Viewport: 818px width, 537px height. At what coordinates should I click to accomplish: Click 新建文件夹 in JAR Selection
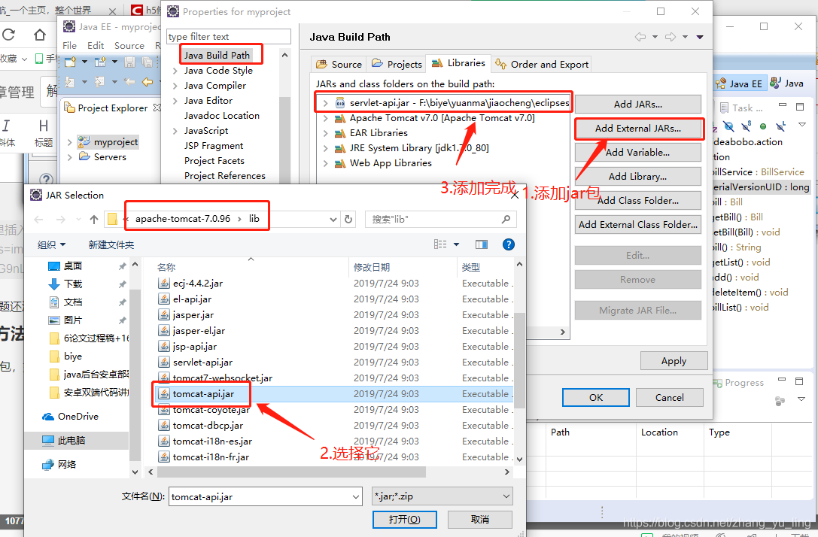pyautogui.click(x=111, y=244)
